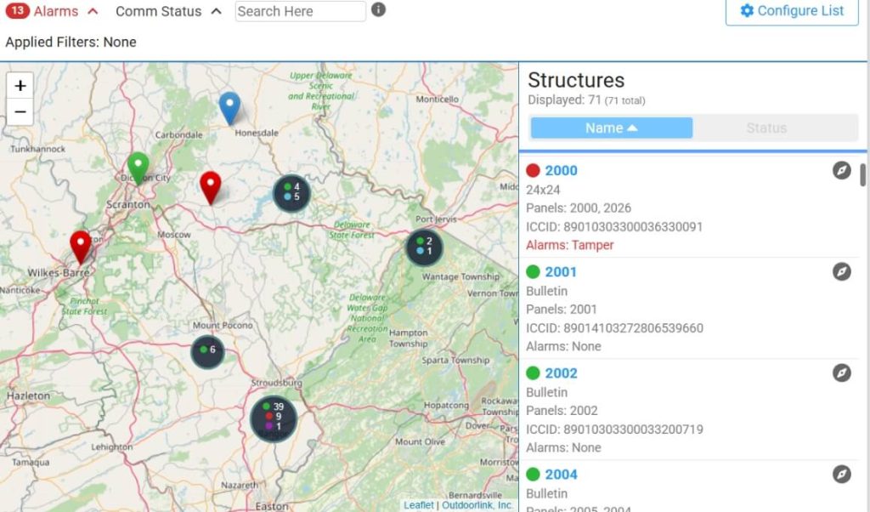
Task: Open the cluster near Port Jervis showing 2 and 1
Action: pyautogui.click(x=425, y=247)
